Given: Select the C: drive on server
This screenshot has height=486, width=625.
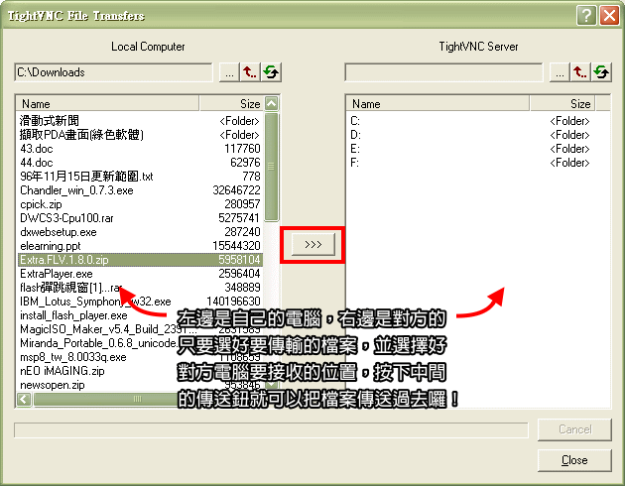Looking at the screenshot, I should coord(470,121).
